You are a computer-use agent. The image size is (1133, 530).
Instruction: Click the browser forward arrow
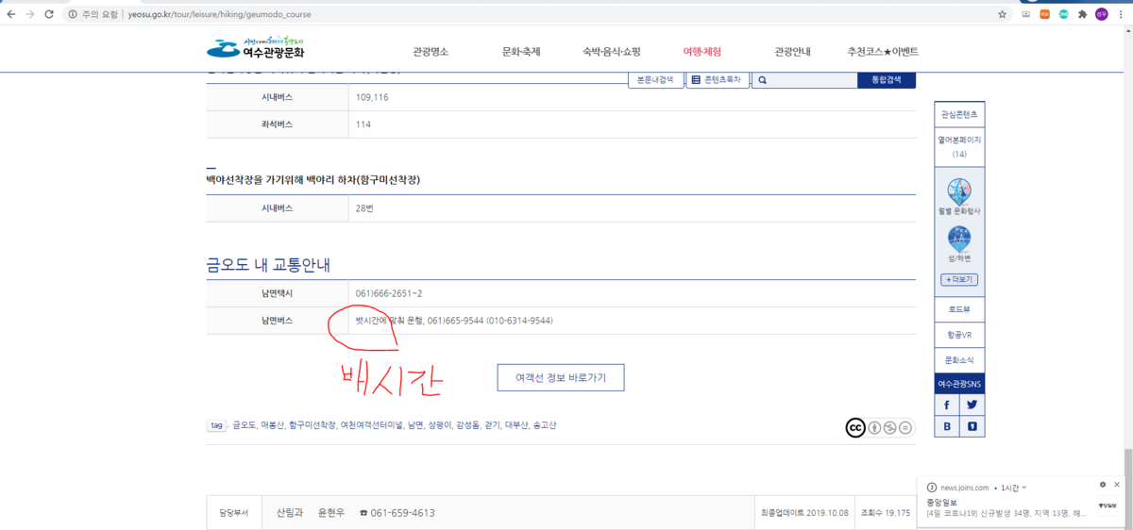coord(30,14)
